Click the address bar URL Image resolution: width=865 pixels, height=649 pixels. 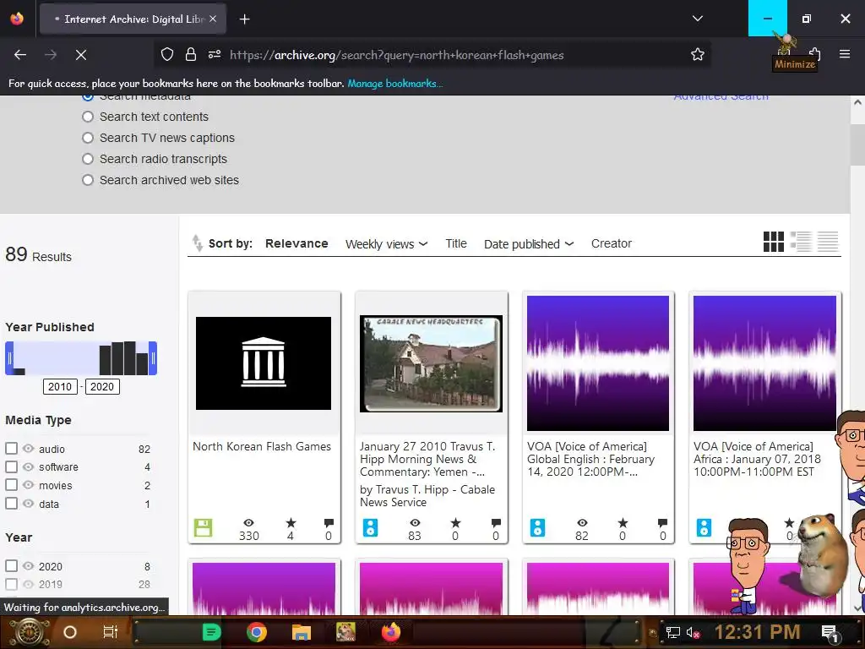(397, 55)
